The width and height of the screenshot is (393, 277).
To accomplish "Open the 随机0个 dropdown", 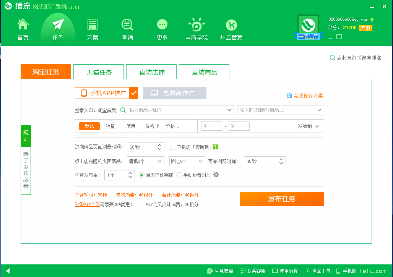I will pos(146,161).
